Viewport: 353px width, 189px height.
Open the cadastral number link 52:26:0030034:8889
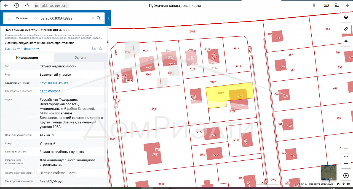click(54, 83)
